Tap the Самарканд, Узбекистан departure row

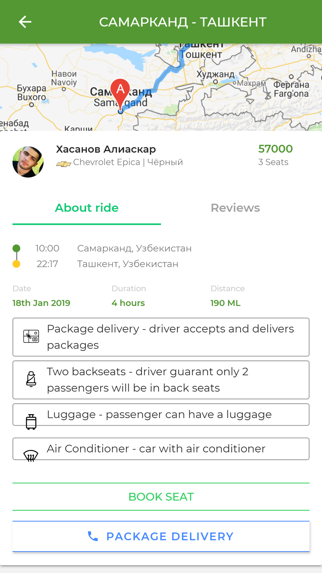coord(134,248)
